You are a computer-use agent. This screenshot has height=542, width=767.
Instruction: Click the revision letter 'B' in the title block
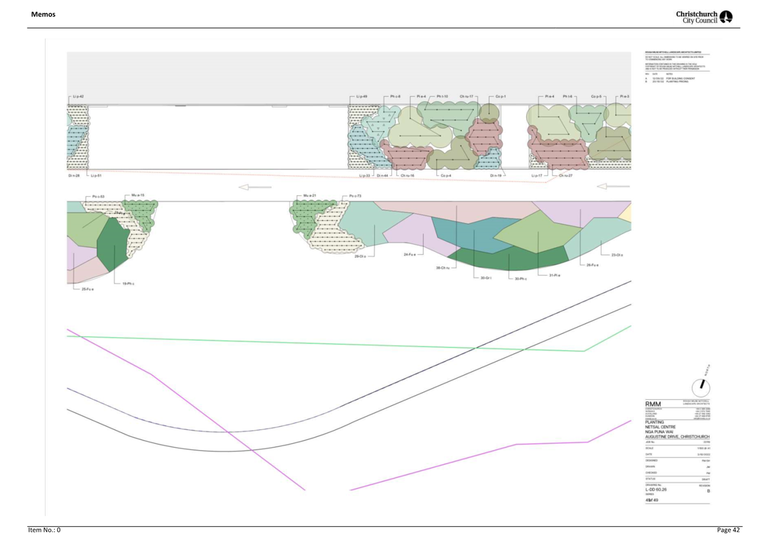pyautogui.click(x=708, y=491)
